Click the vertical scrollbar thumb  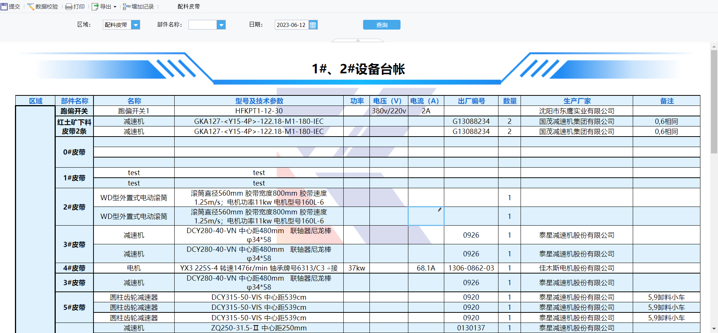click(x=714, y=101)
